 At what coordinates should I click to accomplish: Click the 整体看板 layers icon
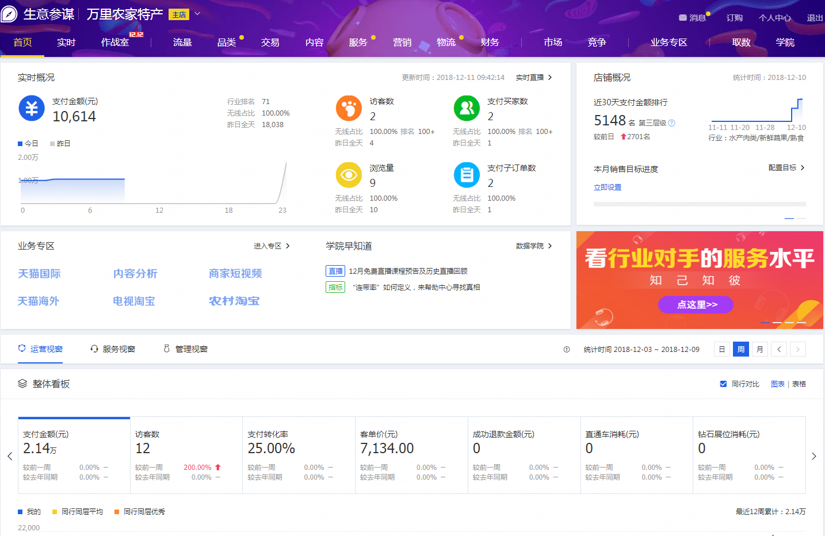coord(22,384)
